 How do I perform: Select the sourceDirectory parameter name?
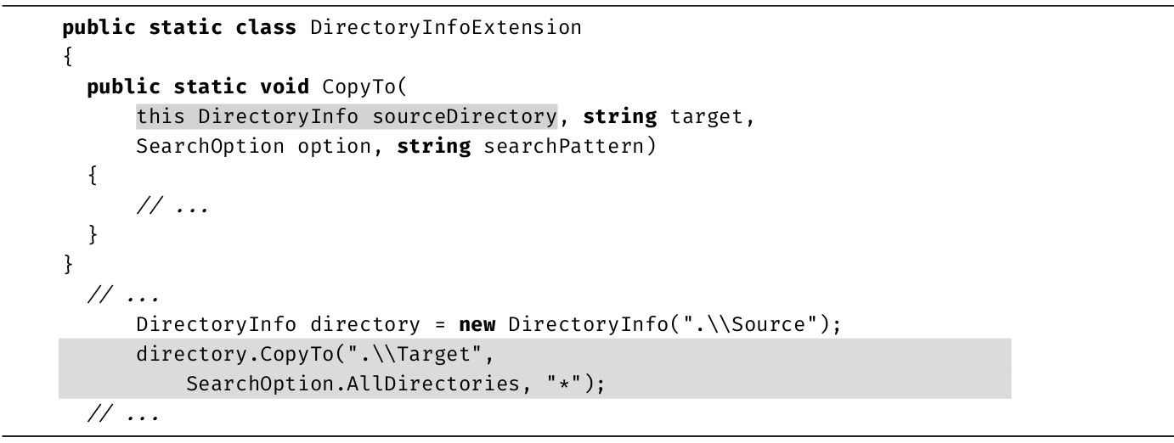[465, 116]
